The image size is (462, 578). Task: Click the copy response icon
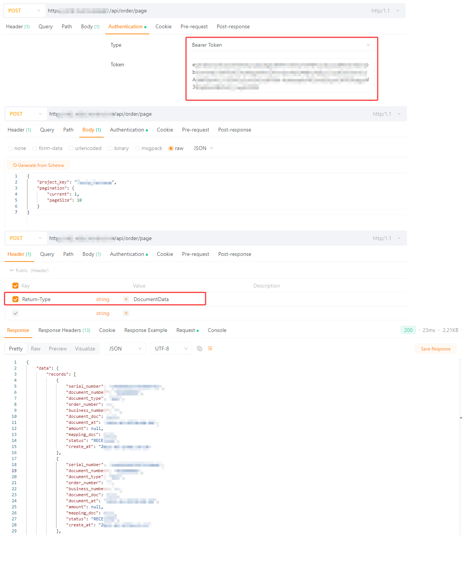200,349
